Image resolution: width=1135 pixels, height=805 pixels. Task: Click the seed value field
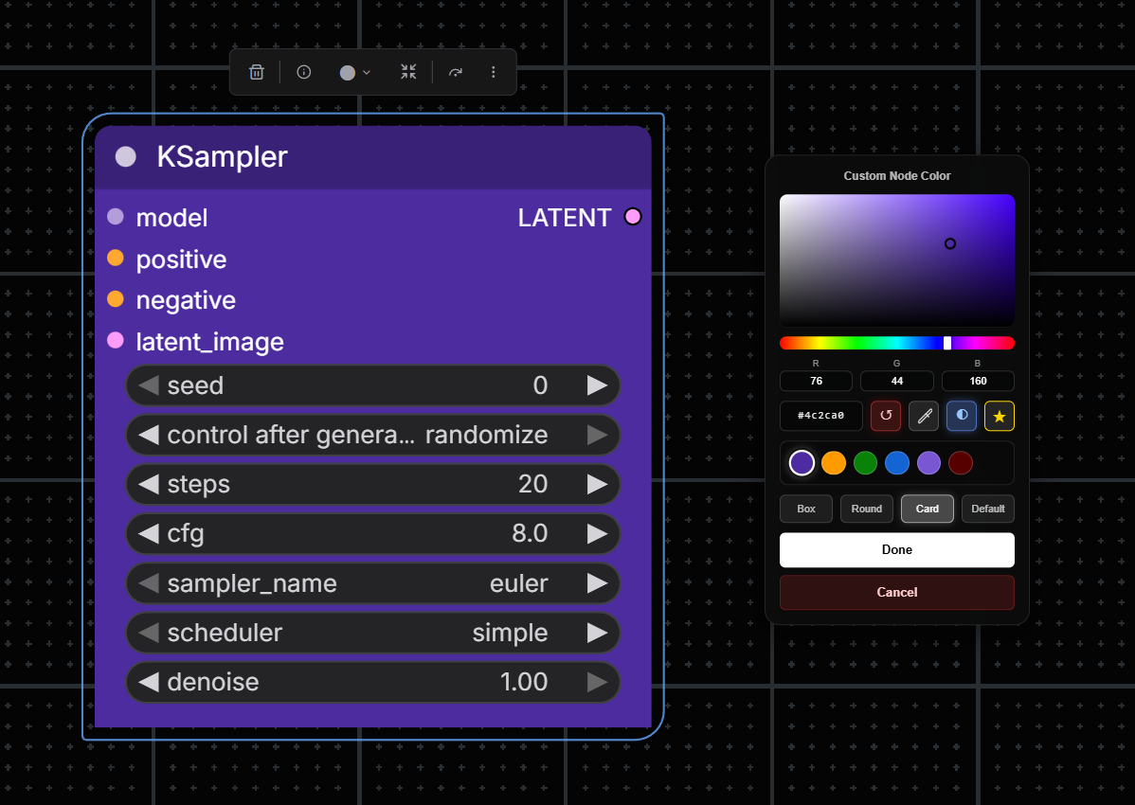[x=373, y=385]
